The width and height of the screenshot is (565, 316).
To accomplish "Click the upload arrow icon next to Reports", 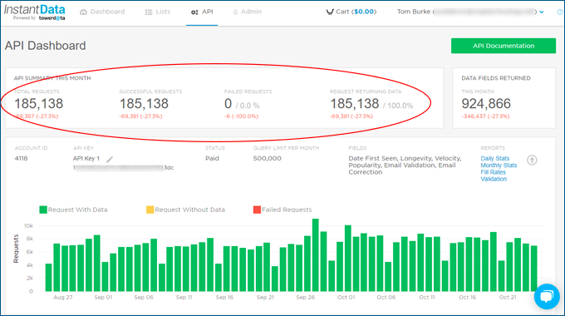I will click(x=532, y=160).
